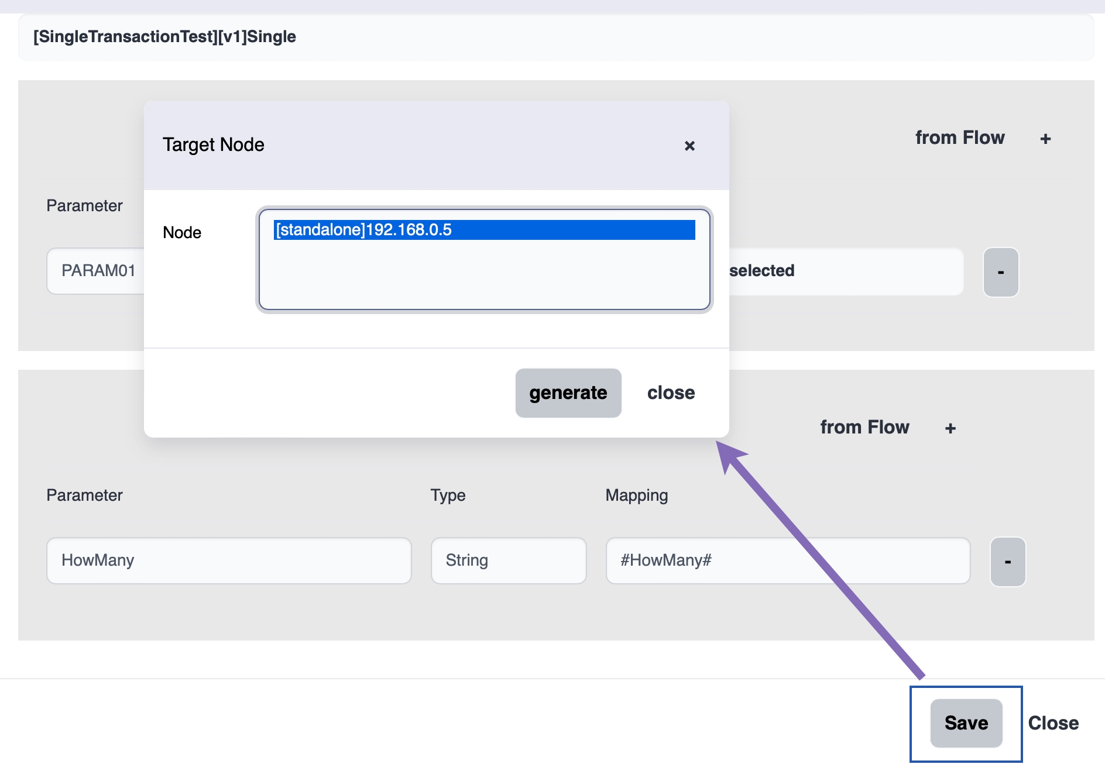This screenshot has width=1105, height=764.
Task: Close the Target Node dialog with X icon
Action: tap(689, 146)
